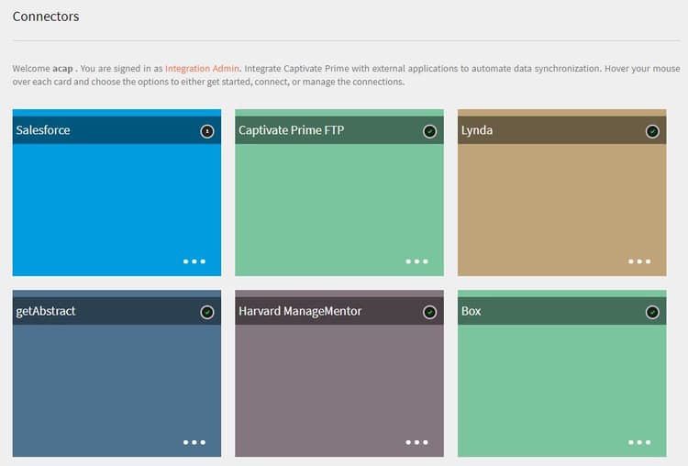Click the Connectors page heading
This screenshot has height=466, width=688.
(46, 17)
